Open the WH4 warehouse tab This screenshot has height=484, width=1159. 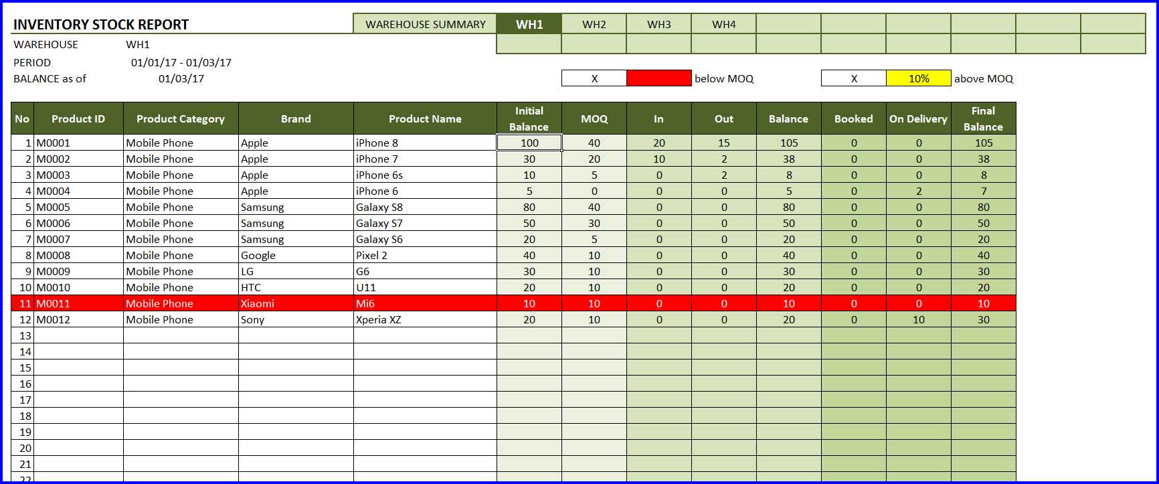point(724,24)
